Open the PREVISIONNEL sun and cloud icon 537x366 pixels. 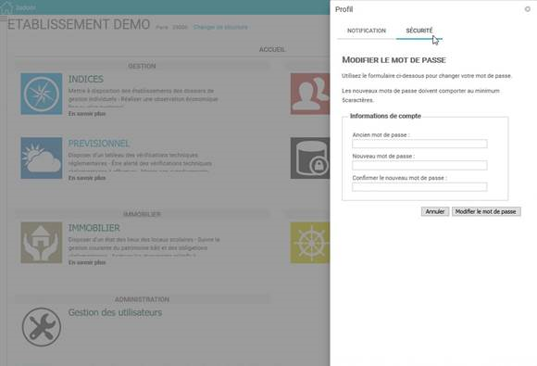click(42, 158)
